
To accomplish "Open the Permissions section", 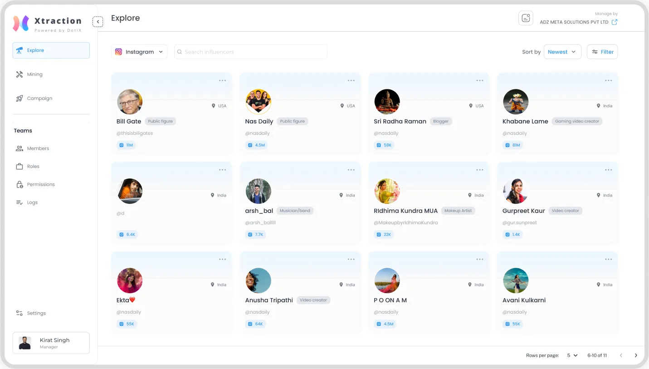I will (40, 184).
